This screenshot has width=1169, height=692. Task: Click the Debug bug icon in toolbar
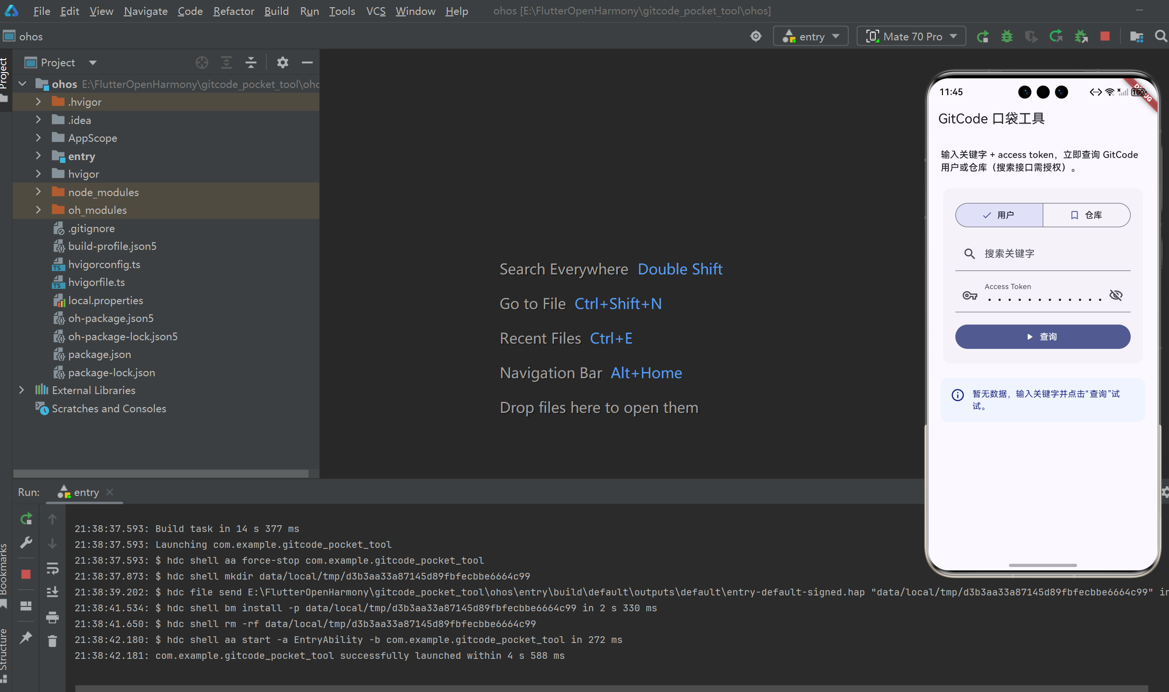point(1006,37)
